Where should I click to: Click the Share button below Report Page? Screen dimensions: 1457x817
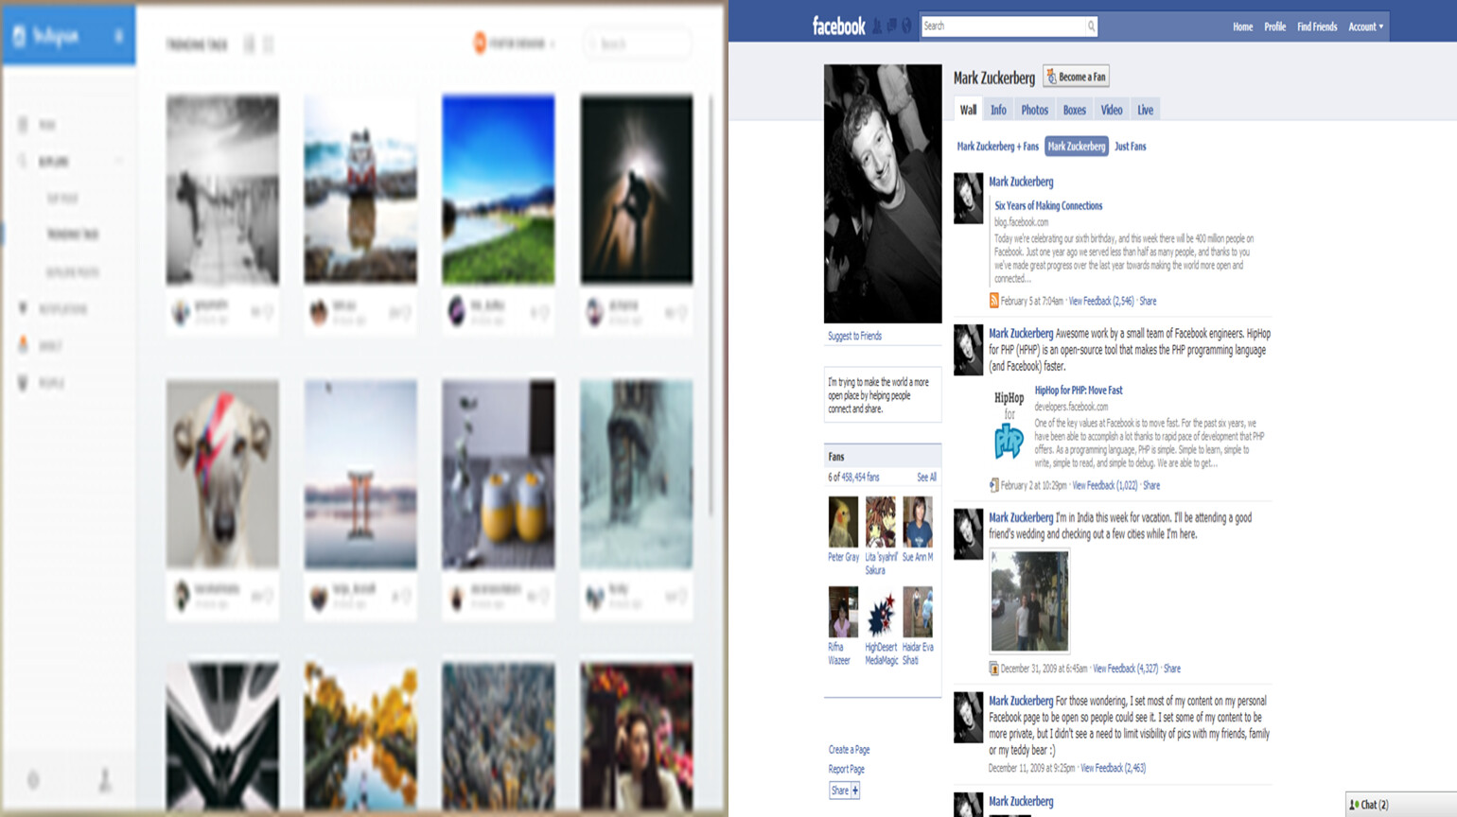(844, 791)
